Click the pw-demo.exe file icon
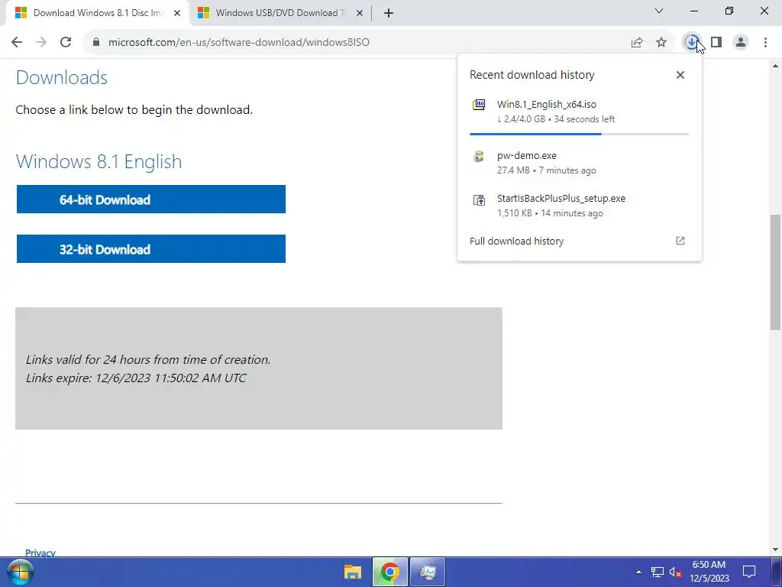Viewport: 782px width, 587px height. [479, 156]
